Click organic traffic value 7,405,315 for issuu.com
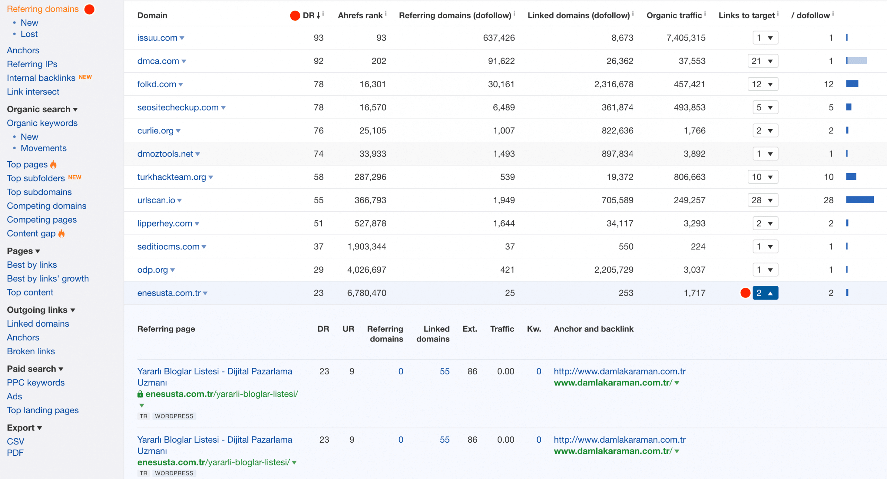Viewport: 887px width, 479px height. pos(686,38)
